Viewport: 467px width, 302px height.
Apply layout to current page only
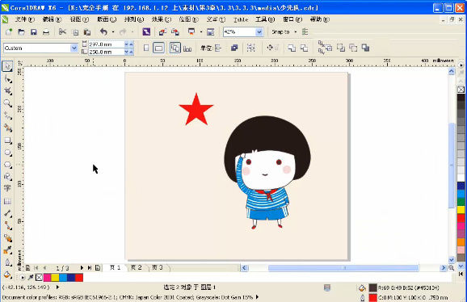click(187, 48)
